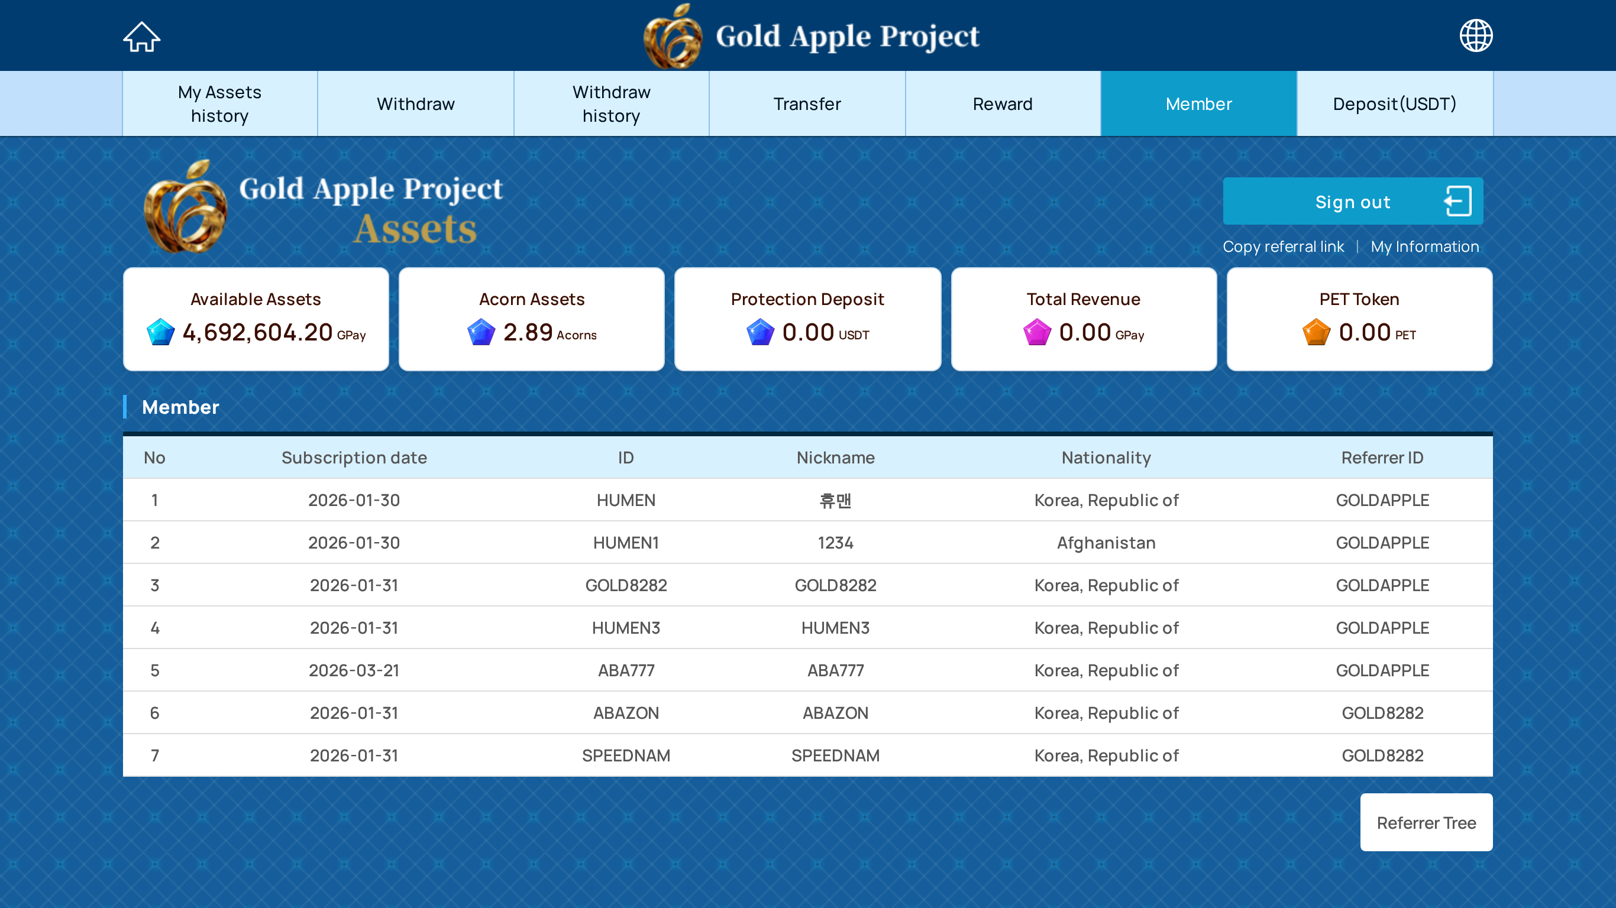Open the Referrer Tree button
The image size is (1616, 908).
pos(1426,822)
